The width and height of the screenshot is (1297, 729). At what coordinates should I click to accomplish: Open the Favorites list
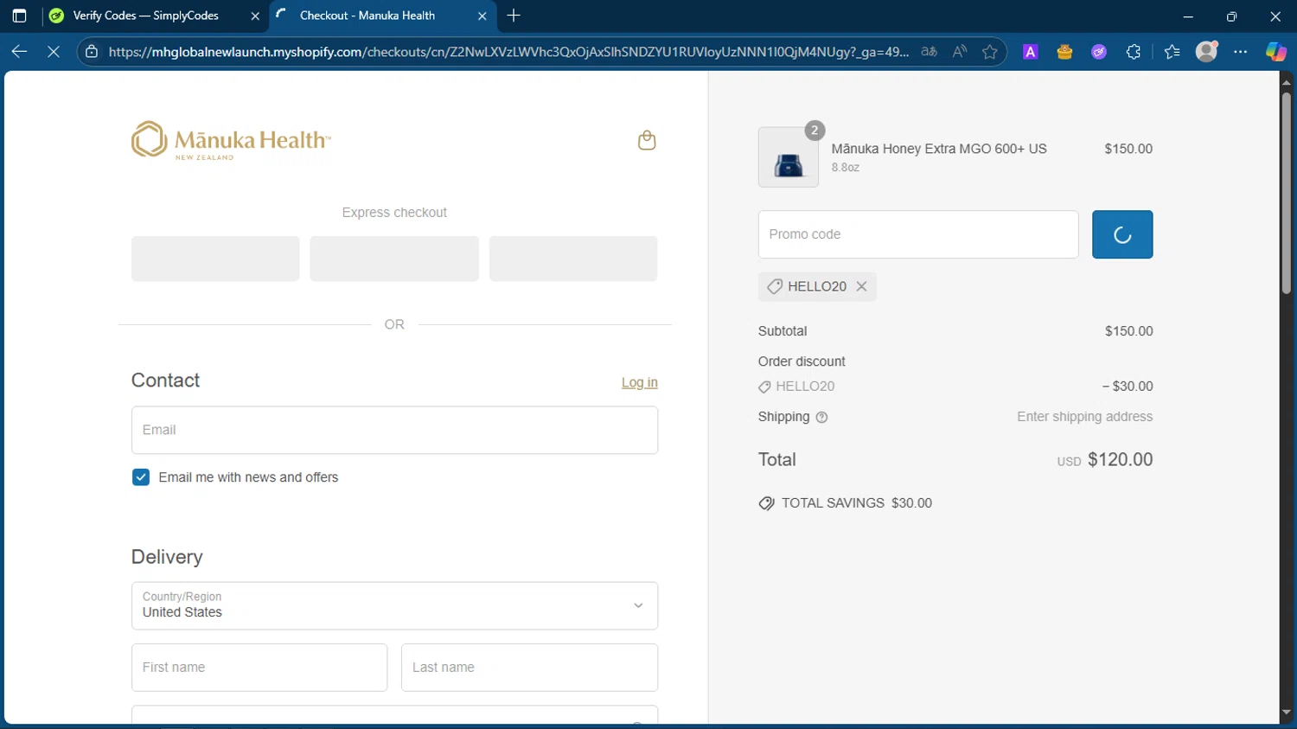pyautogui.click(x=1172, y=52)
